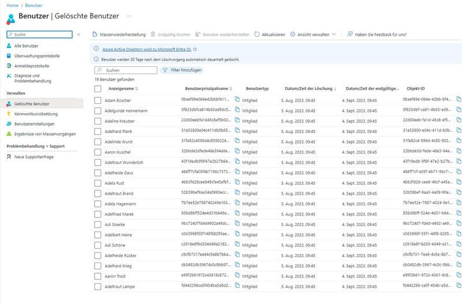Screen dimensions: 462x304
Task: Sort by Datum/Zeit der Löschung
Action: [x=311, y=89]
